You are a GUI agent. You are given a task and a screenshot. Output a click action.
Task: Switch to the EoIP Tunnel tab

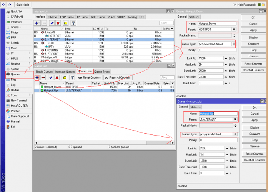(67, 17)
